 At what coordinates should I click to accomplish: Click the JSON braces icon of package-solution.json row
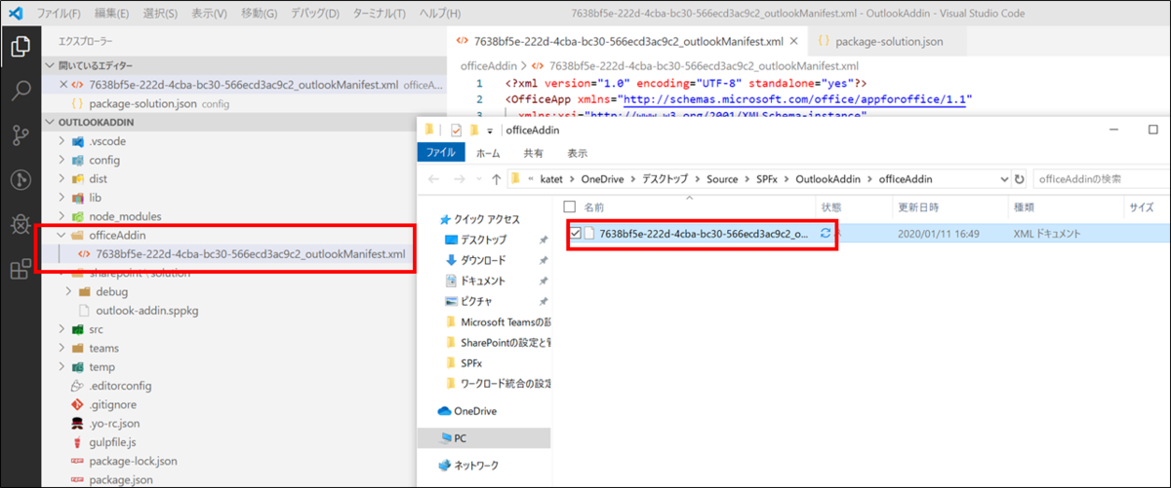pos(77,103)
